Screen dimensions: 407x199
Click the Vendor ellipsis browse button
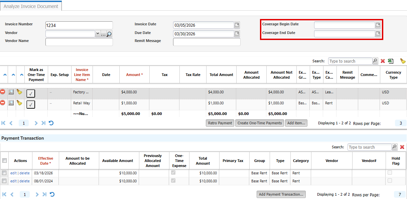[103, 34]
